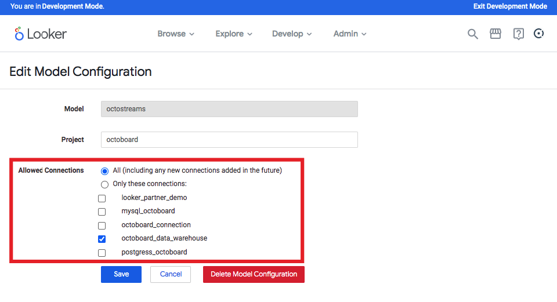Select Only these connections radio option
The height and width of the screenshot is (302, 557).
click(x=104, y=184)
